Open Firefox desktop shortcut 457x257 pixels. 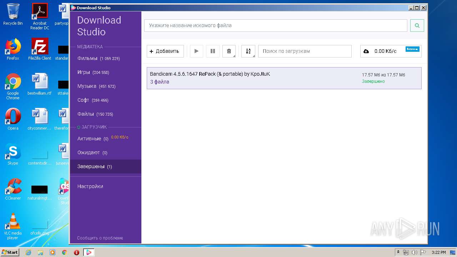[13, 49]
